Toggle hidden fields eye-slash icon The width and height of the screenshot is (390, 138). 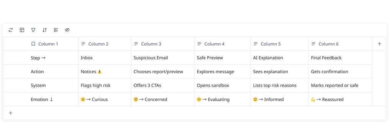click(67, 30)
